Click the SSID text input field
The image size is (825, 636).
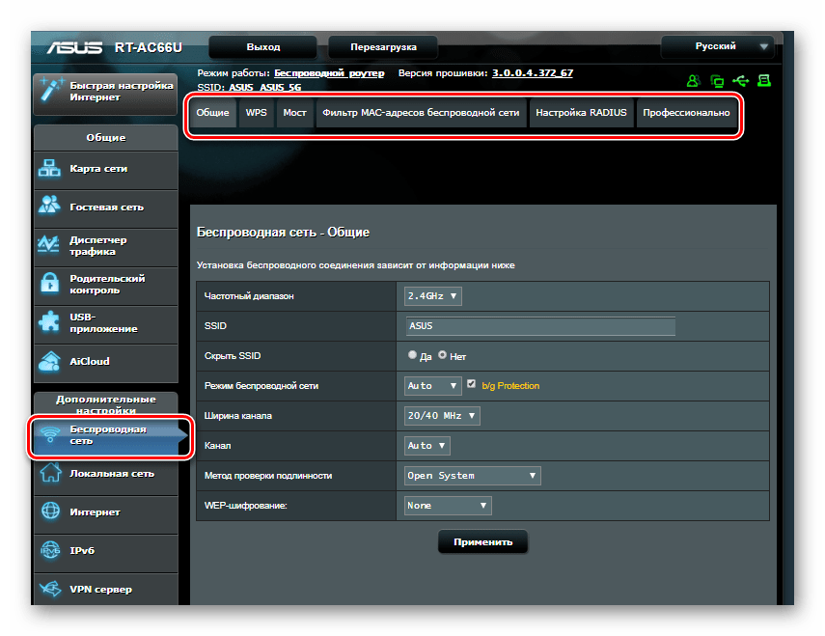tap(539, 326)
